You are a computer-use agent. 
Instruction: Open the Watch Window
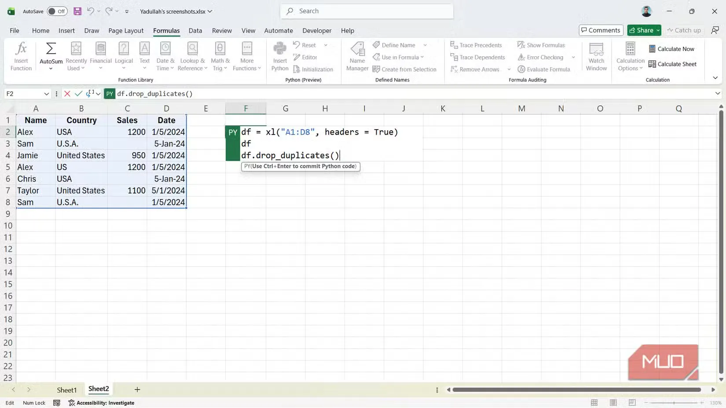596,56
